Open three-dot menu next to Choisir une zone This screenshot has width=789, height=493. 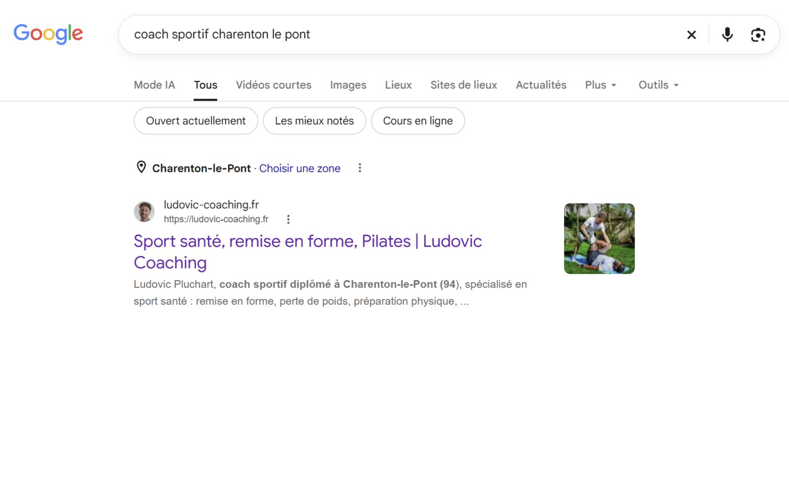tap(359, 168)
